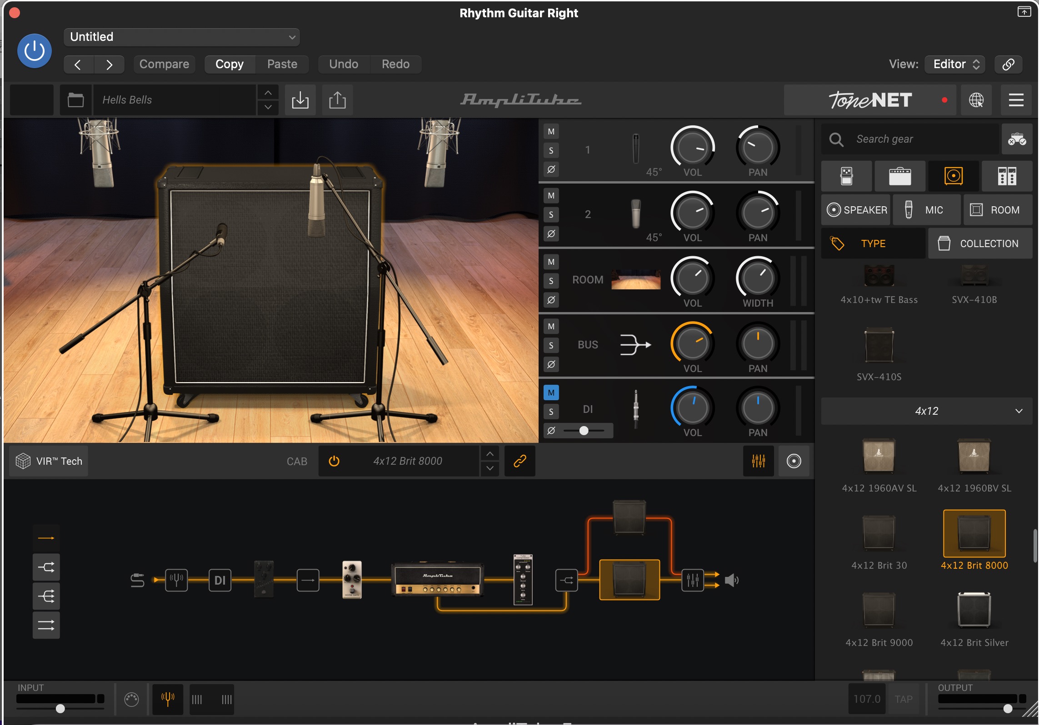The width and height of the screenshot is (1039, 725).
Task: Click the Undo button
Action: coord(344,64)
